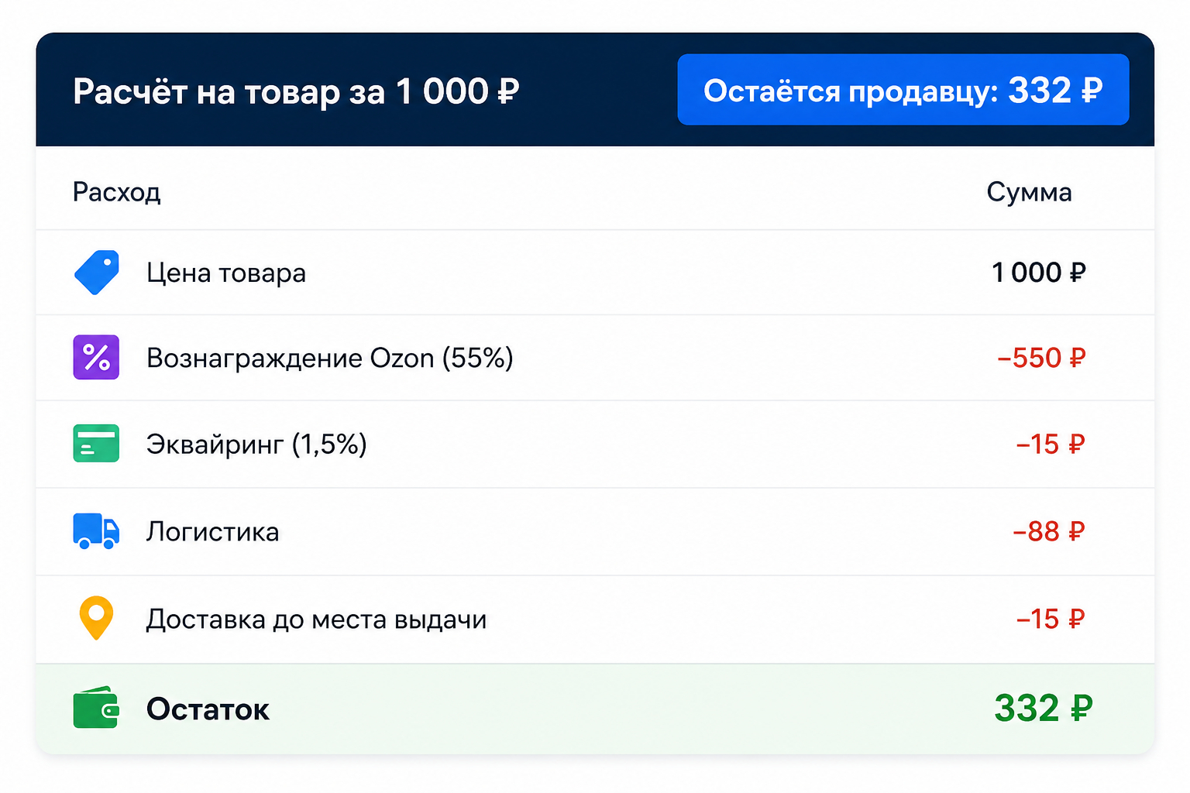Click the −88 ₽ logistics amount
The width and height of the screenshot is (1190, 793).
(x=1049, y=531)
